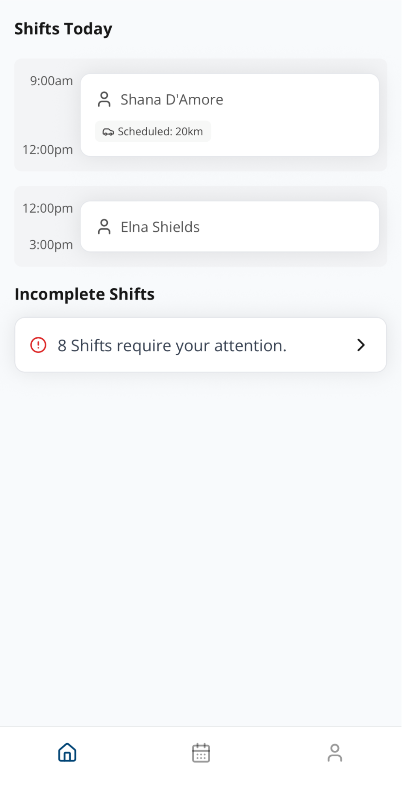Open the Home tab in bottom navigation
Image resolution: width=402 pixels, height=789 pixels.
(67, 752)
